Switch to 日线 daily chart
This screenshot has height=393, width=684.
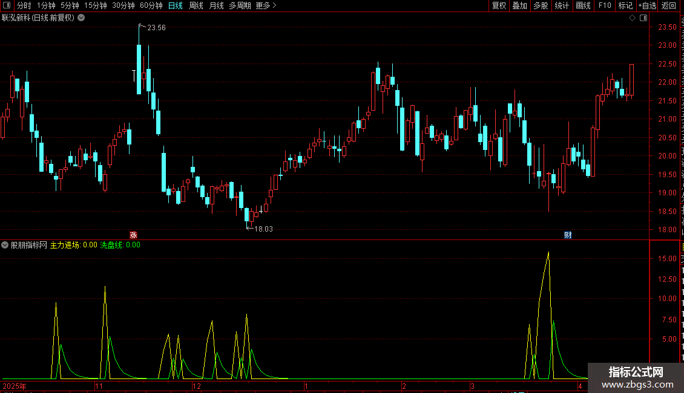(x=176, y=5)
